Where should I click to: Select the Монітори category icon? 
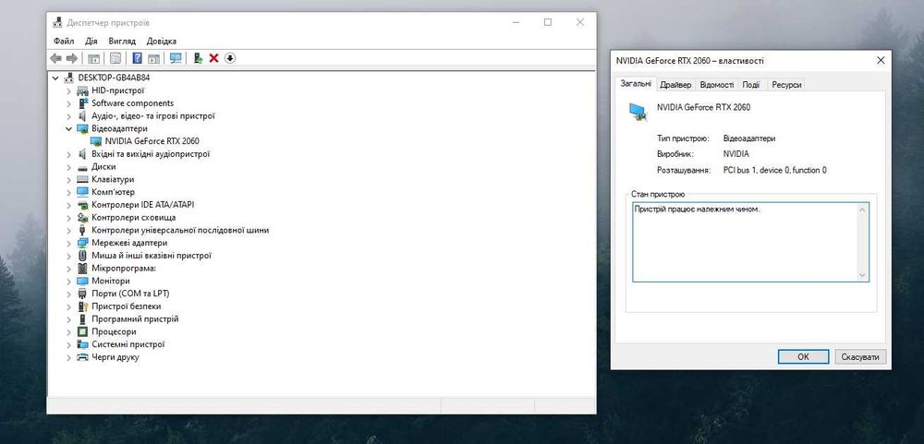[x=82, y=281]
